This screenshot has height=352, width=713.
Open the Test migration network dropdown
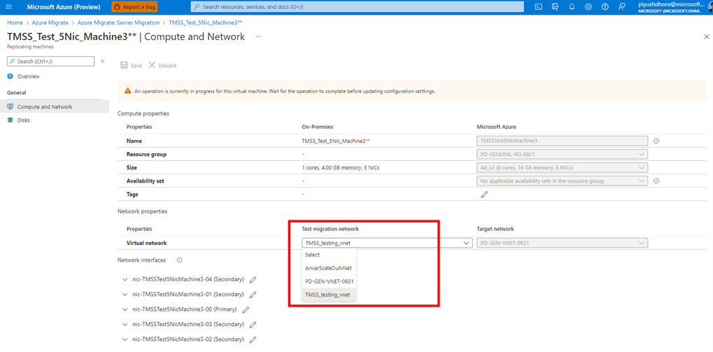(386, 243)
